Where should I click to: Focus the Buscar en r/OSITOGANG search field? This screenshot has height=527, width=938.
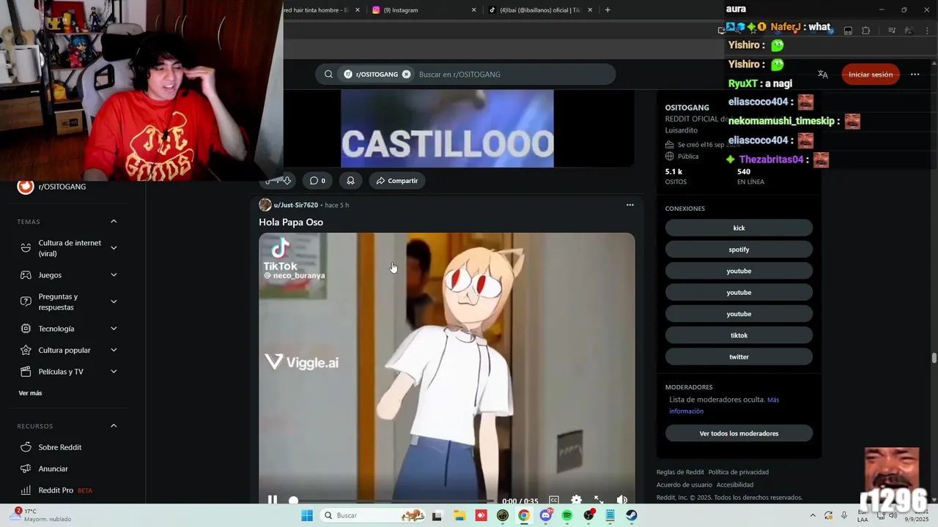[x=513, y=74]
